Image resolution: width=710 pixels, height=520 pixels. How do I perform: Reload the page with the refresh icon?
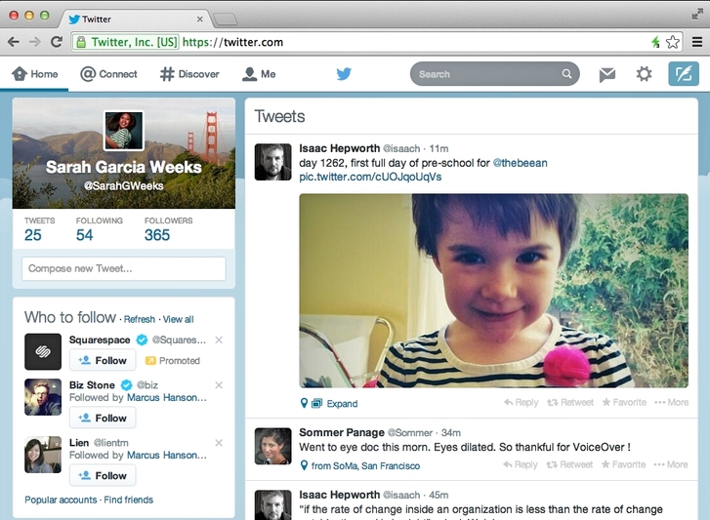[x=57, y=42]
